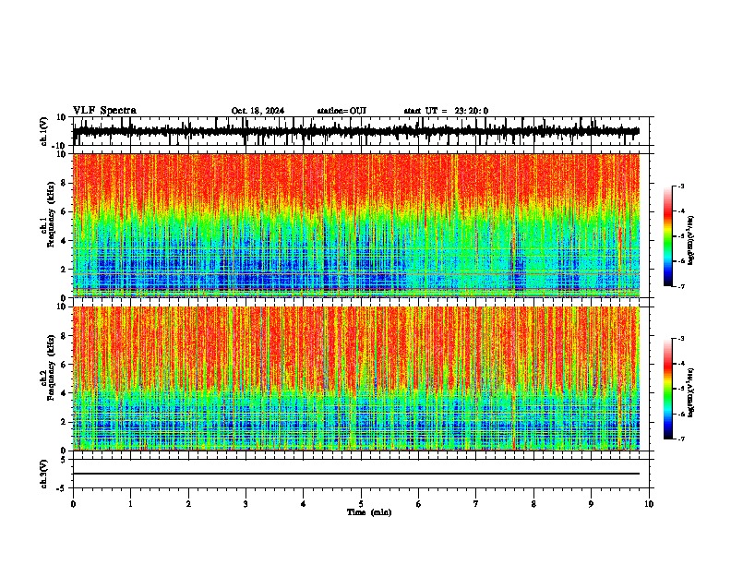Viewport: 731px width, 565px height.
Task: Click the Time (min) axis label
Action: click(369, 512)
